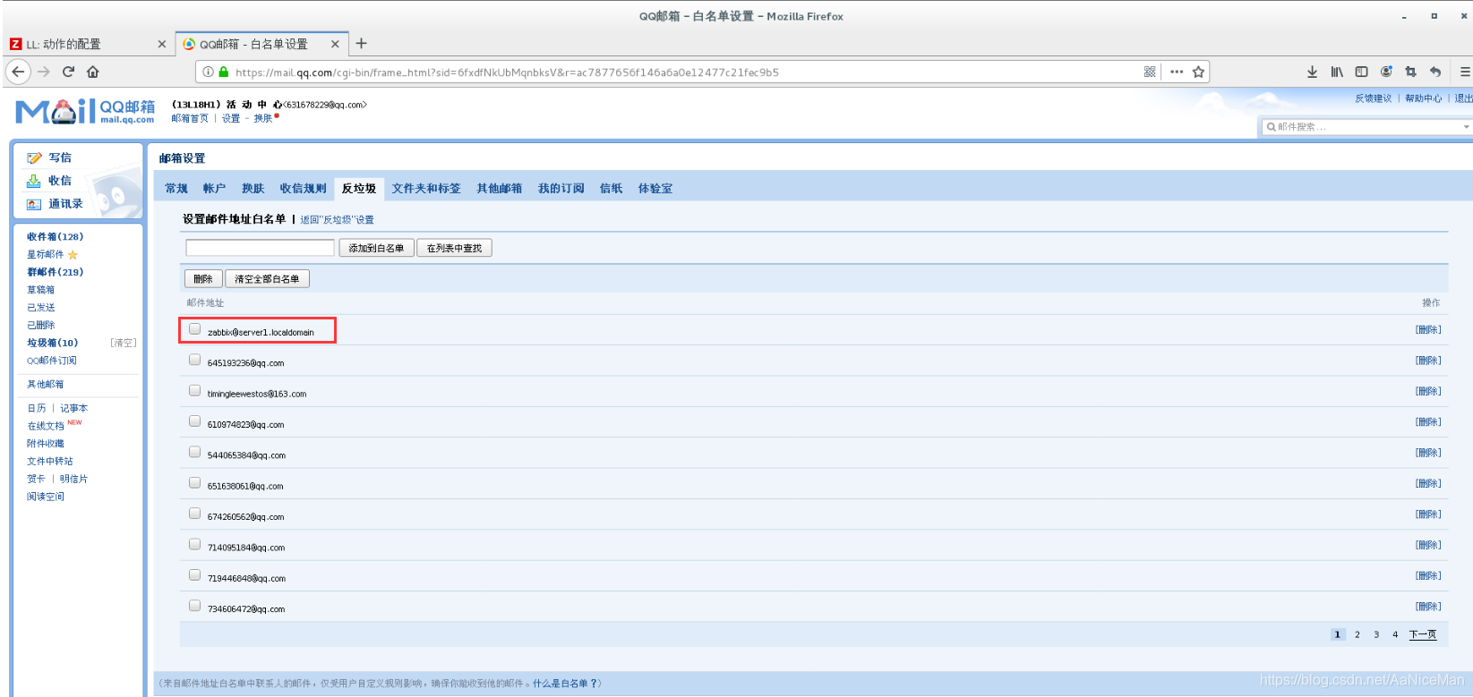
Task: Click the star next to 星标邮件
Action: pyautogui.click(x=73, y=255)
